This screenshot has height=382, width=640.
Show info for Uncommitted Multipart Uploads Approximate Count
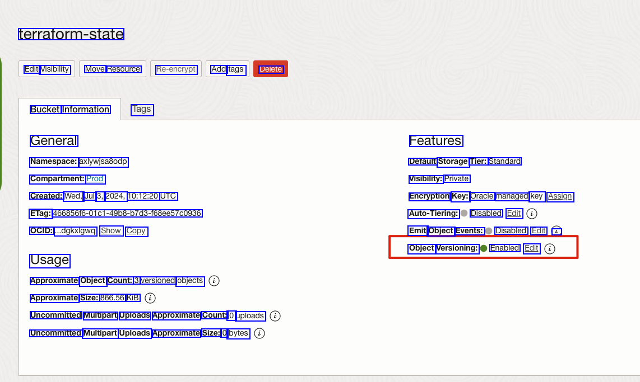(275, 316)
